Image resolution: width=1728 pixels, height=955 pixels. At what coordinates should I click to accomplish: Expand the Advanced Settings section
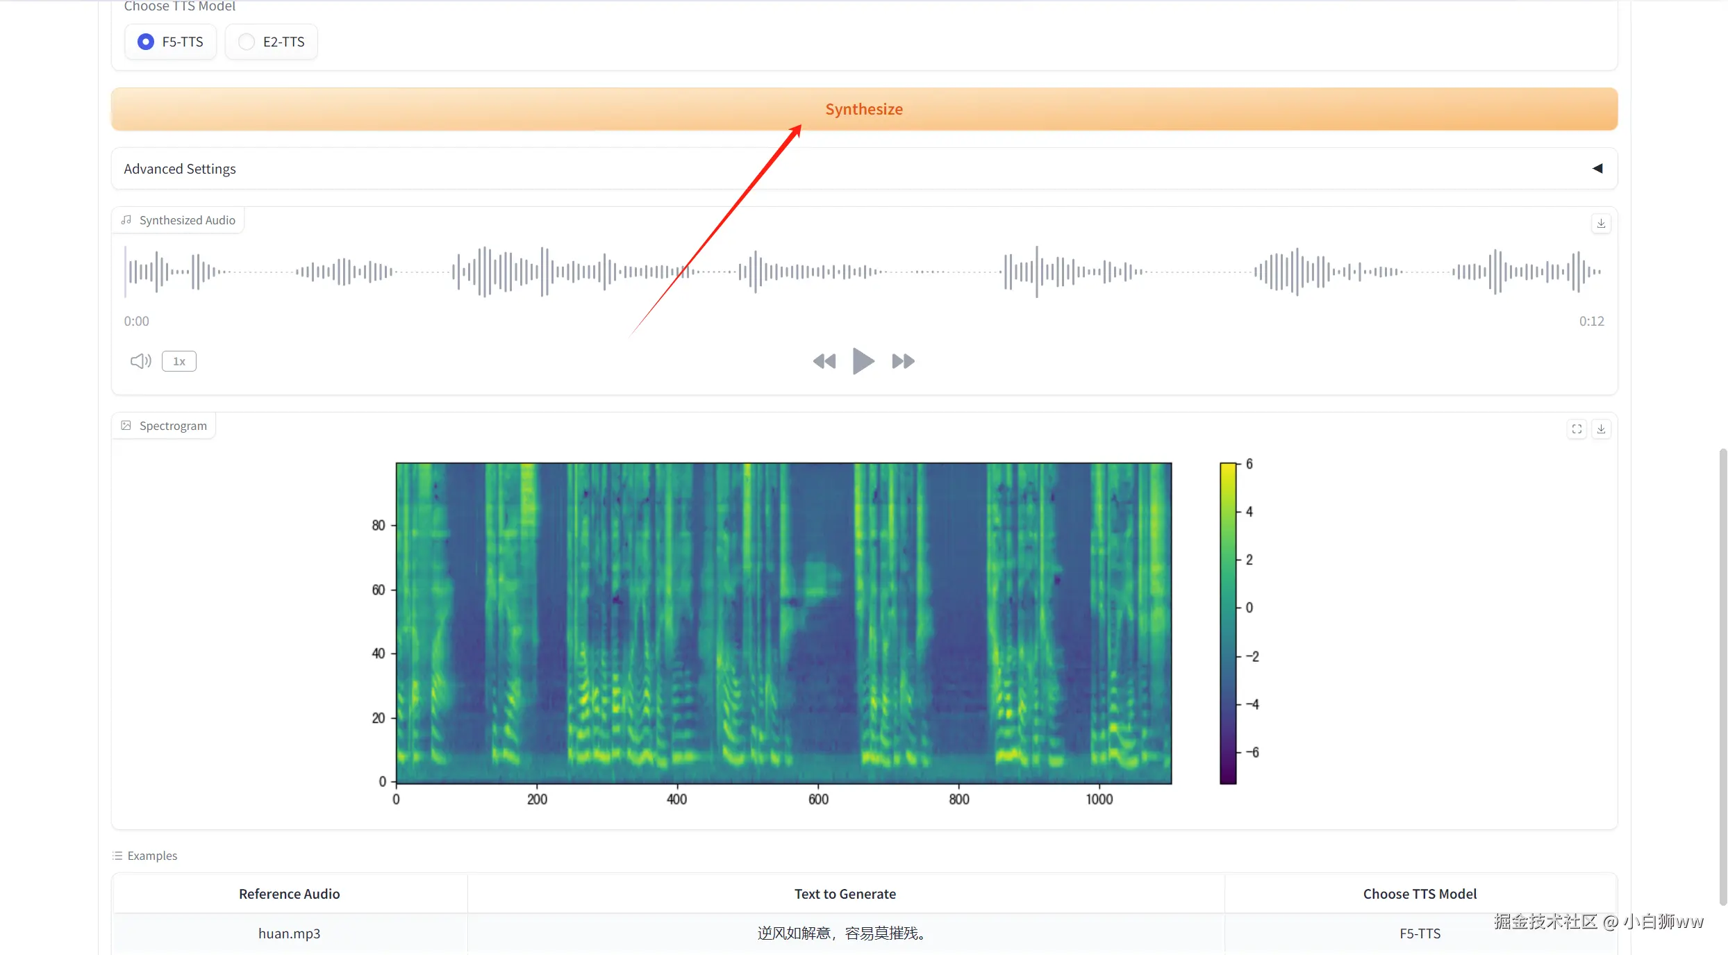[x=180, y=169]
